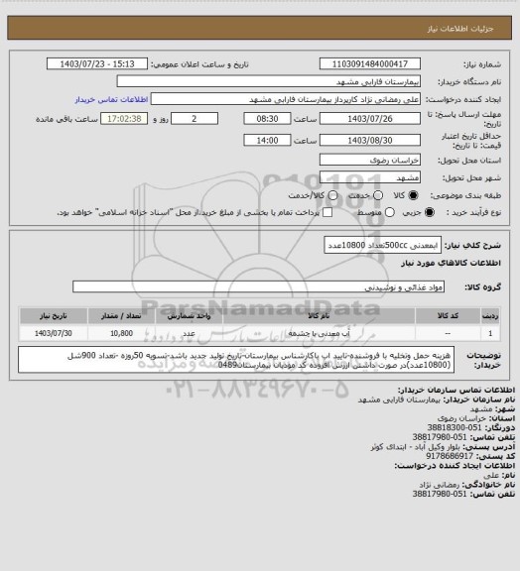Click the validity time field 14:00

[267, 141]
